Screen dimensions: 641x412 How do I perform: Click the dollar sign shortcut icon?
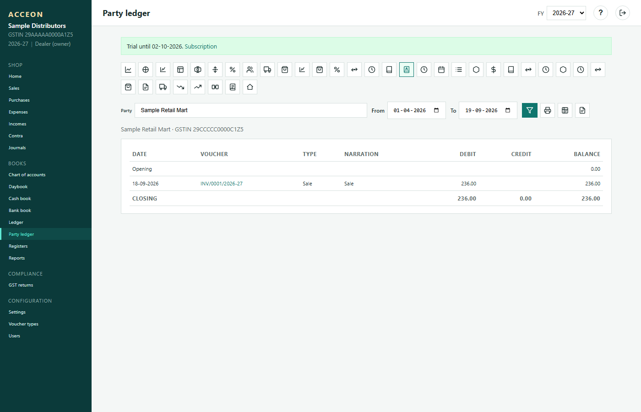point(494,70)
